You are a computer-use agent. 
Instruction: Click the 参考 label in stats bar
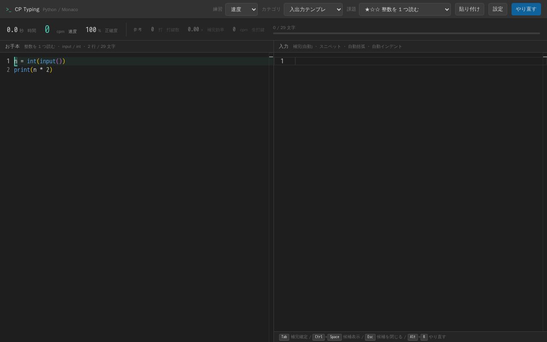[138, 29]
